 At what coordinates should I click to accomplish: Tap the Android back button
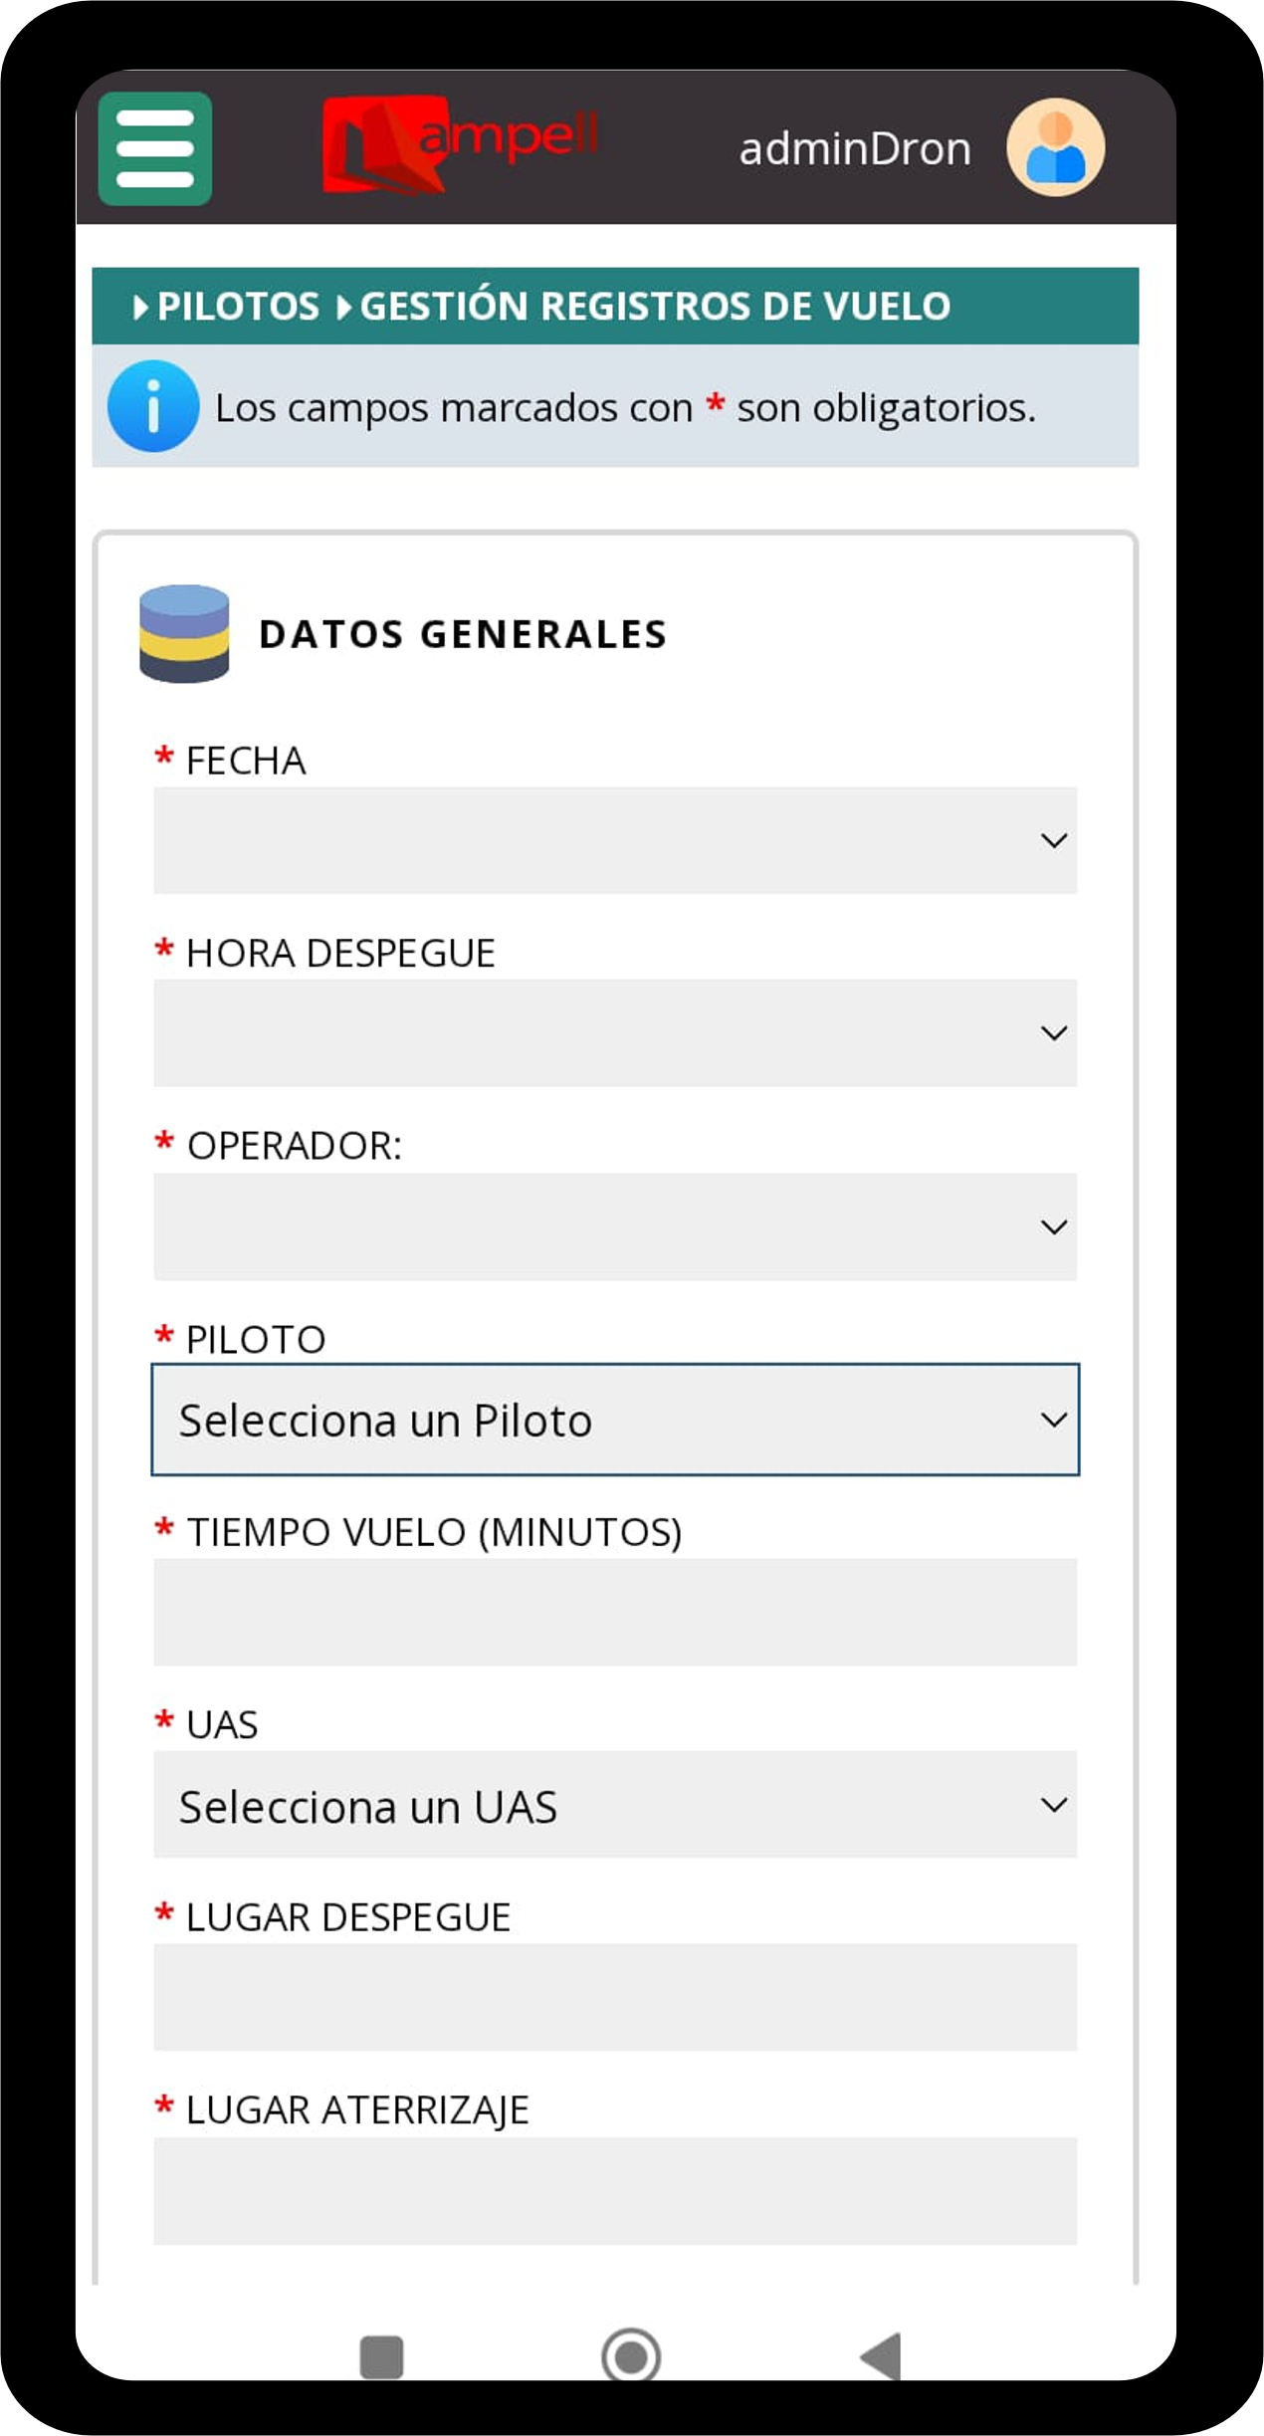[x=880, y=2354]
